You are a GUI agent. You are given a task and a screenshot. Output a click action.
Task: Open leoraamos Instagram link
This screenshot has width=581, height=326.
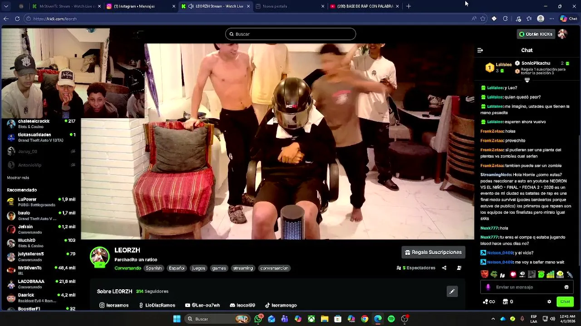[114, 305]
